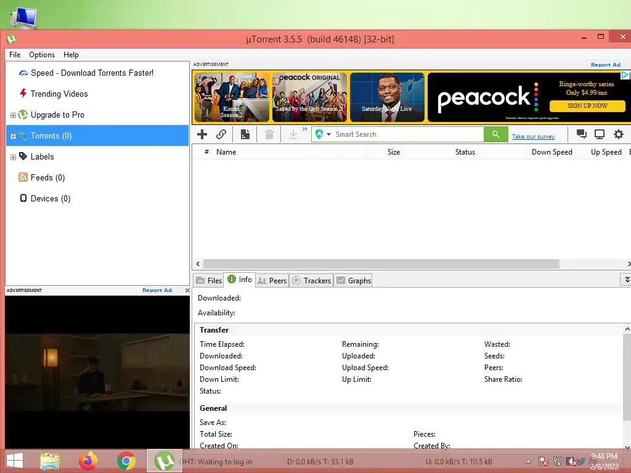The height and width of the screenshot is (473, 631).
Task: Sort by the Down Speed column header
Action: point(552,152)
